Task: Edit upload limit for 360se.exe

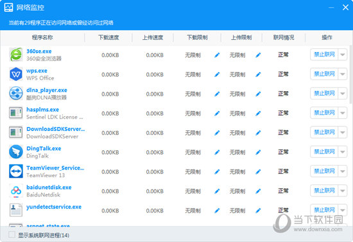Action: pos(258,55)
